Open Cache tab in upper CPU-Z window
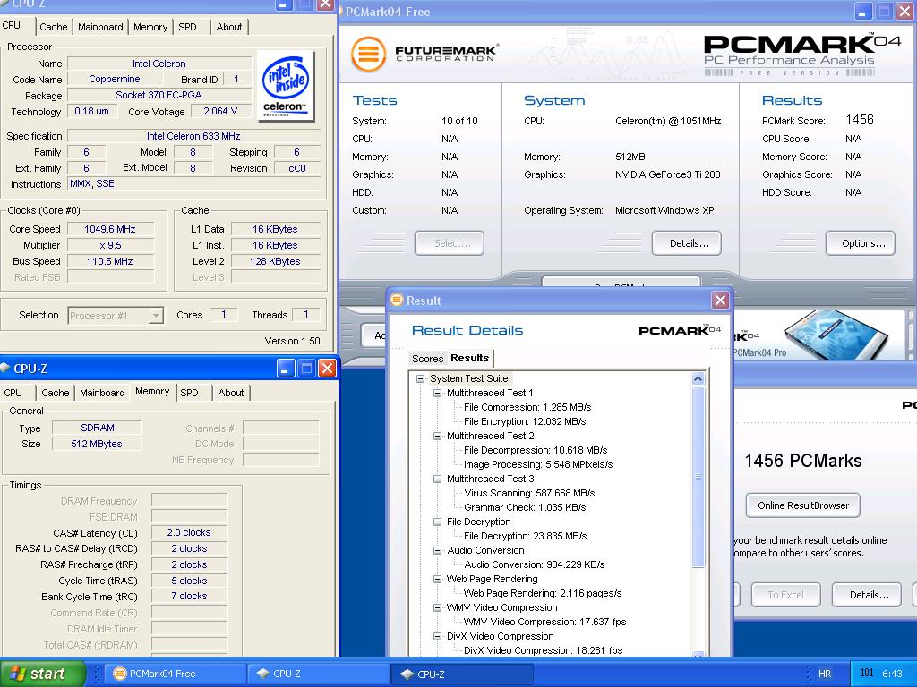This screenshot has height=687, width=917. click(53, 27)
